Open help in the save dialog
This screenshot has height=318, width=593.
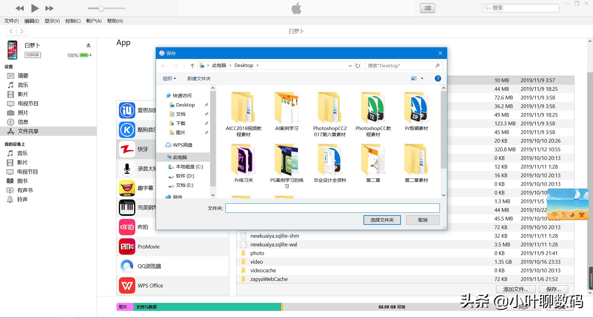pyautogui.click(x=438, y=78)
